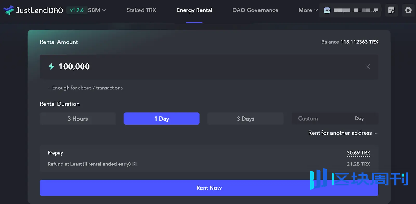Viewport: 416px width, 204px height.
Task: Click the 21.28 TRX refund value
Action: pyautogui.click(x=359, y=164)
